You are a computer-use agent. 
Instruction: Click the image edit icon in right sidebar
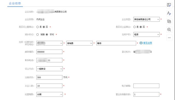169,5
